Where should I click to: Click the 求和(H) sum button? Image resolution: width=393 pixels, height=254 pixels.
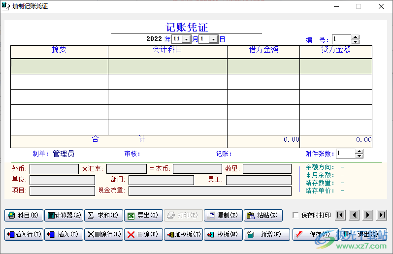103,215
